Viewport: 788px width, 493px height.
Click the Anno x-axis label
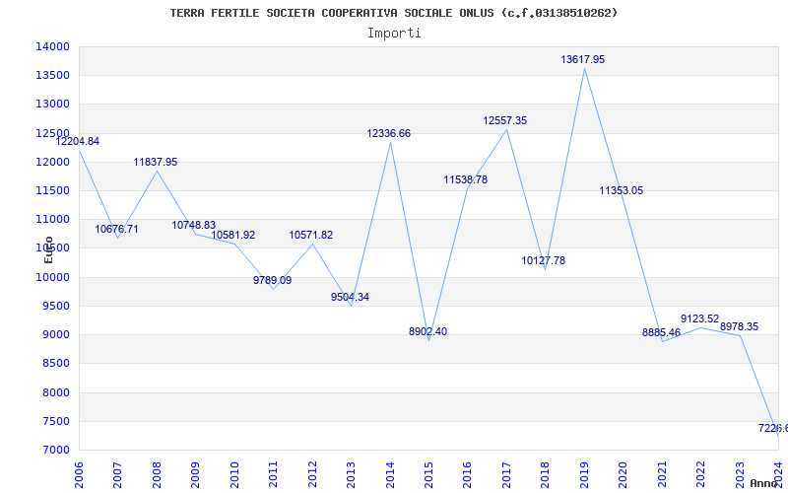pos(764,483)
